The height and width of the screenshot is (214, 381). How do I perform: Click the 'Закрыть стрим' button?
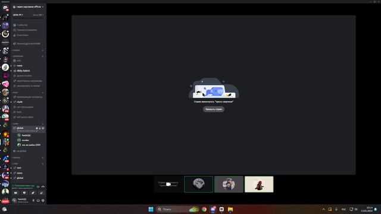[x=214, y=109]
